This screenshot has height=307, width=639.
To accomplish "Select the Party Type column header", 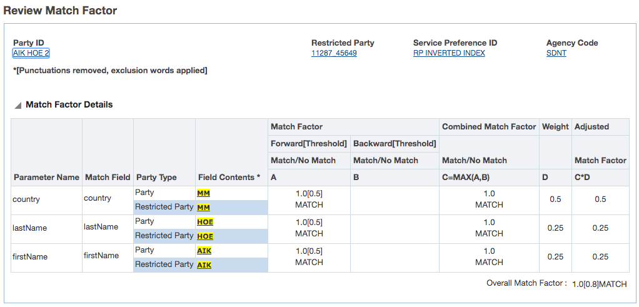I will click(x=156, y=177).
